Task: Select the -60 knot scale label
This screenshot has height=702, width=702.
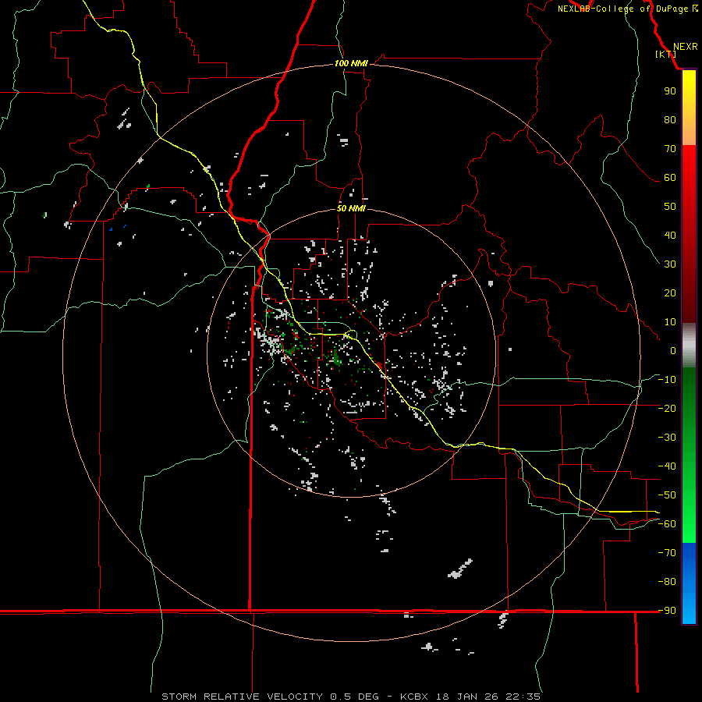Action: [x=667, y=524]
